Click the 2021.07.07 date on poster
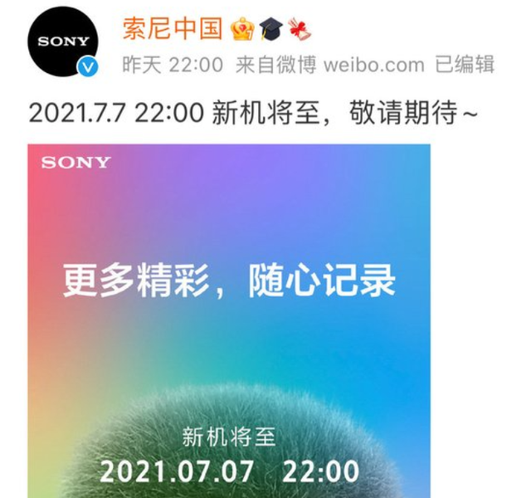Screen dimensions: 531x498 click(177, 471)
